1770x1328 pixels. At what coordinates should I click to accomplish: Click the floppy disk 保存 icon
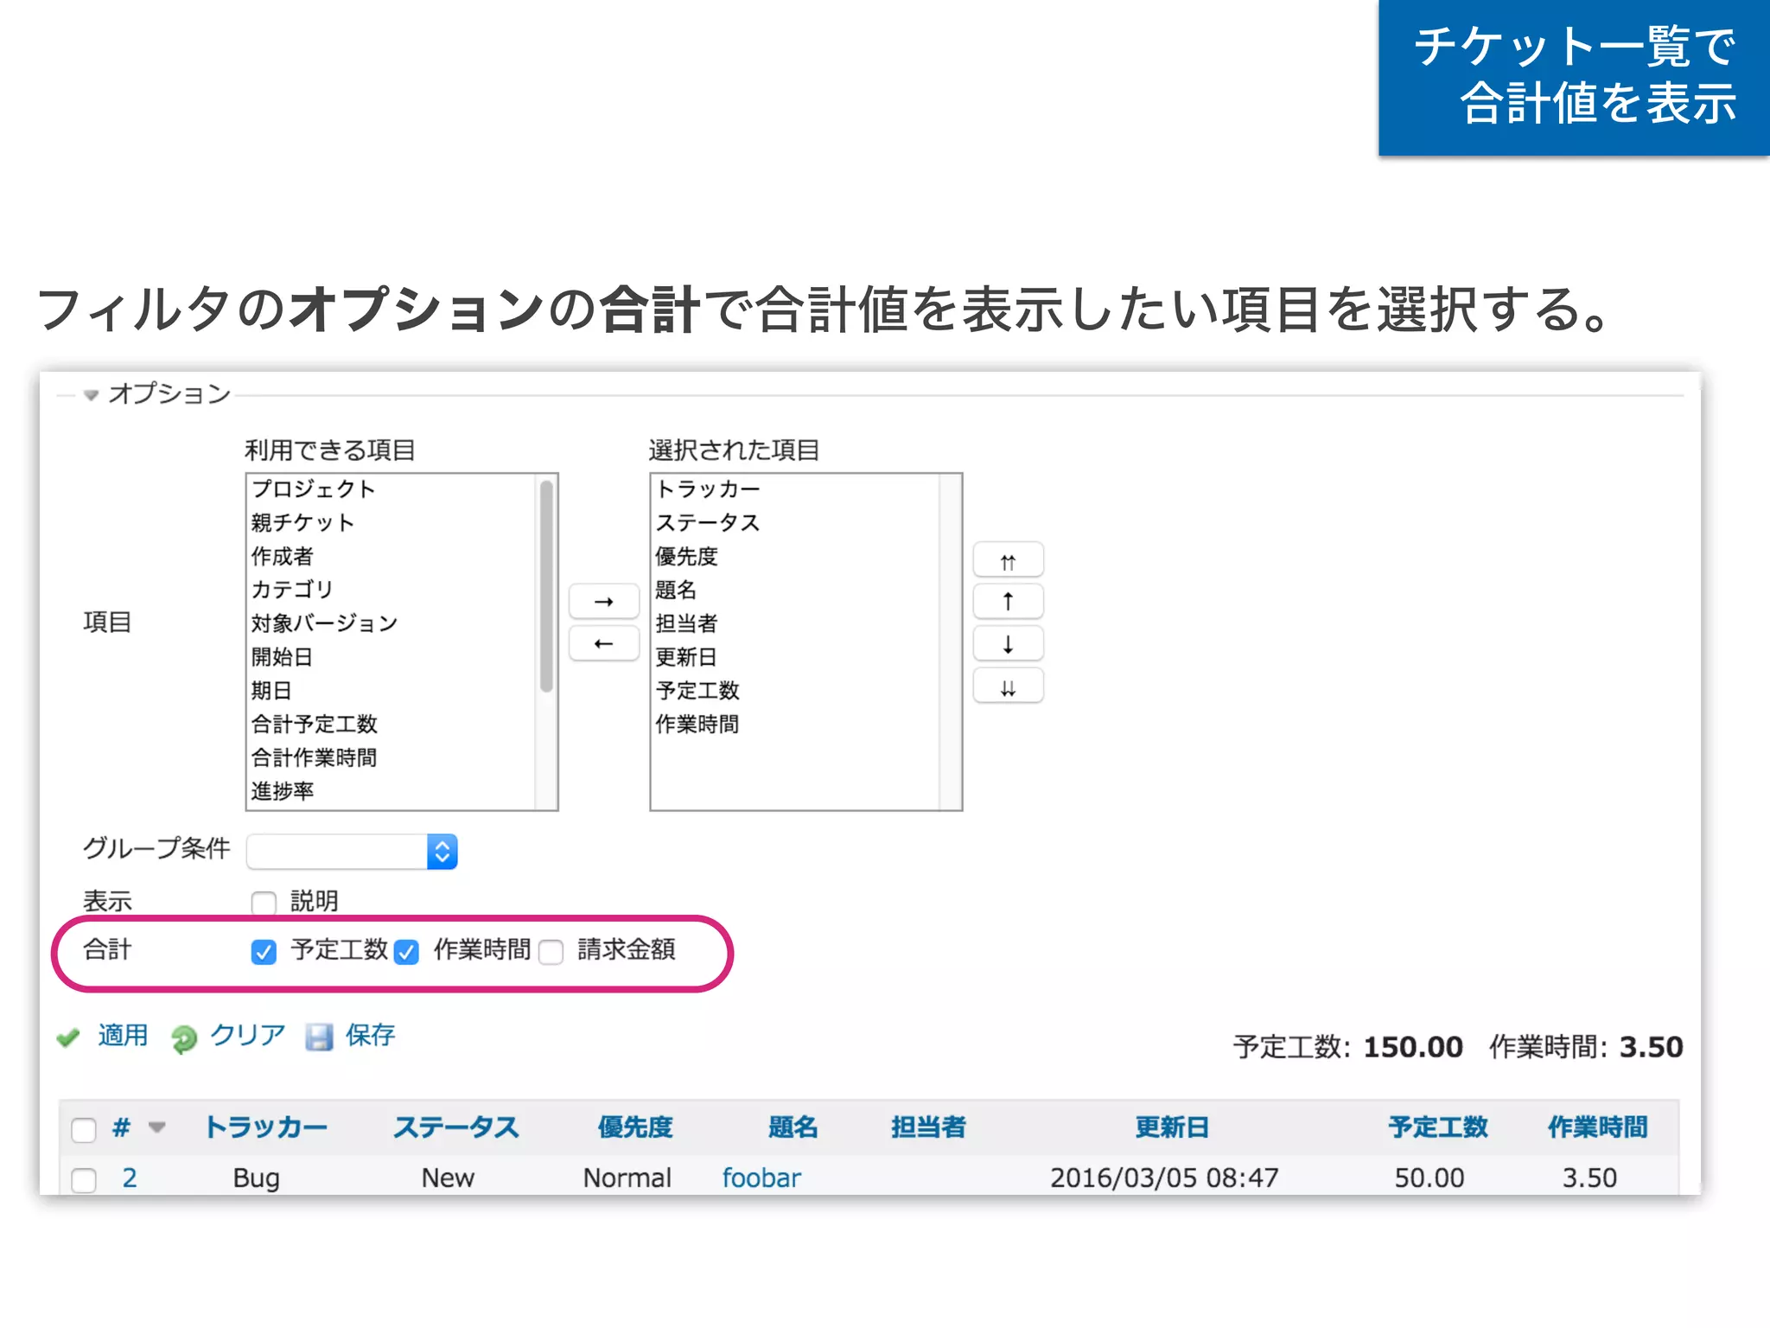319,1037
